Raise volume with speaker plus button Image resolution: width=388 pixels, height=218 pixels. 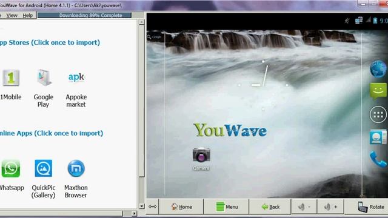(330, 206)
